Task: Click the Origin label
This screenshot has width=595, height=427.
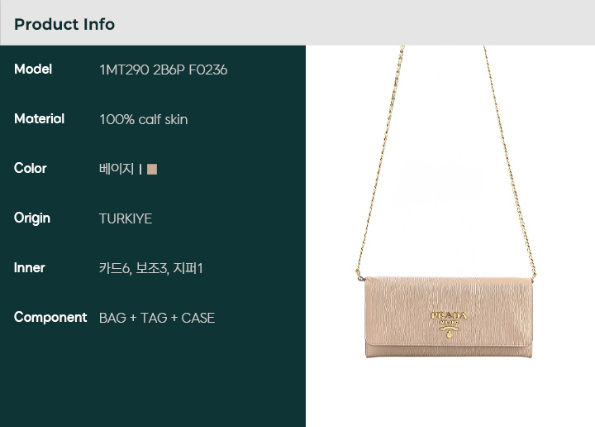Action: coord(32,218)
